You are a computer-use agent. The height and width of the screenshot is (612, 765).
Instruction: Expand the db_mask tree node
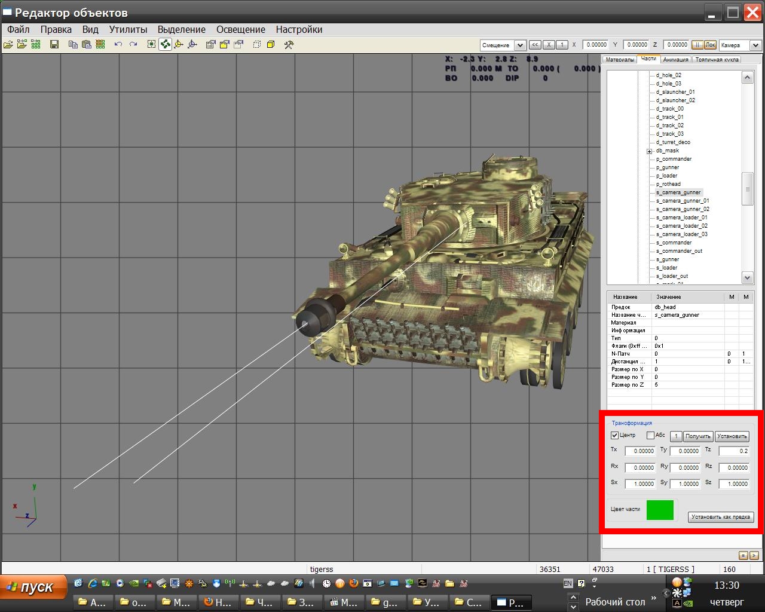649,151
